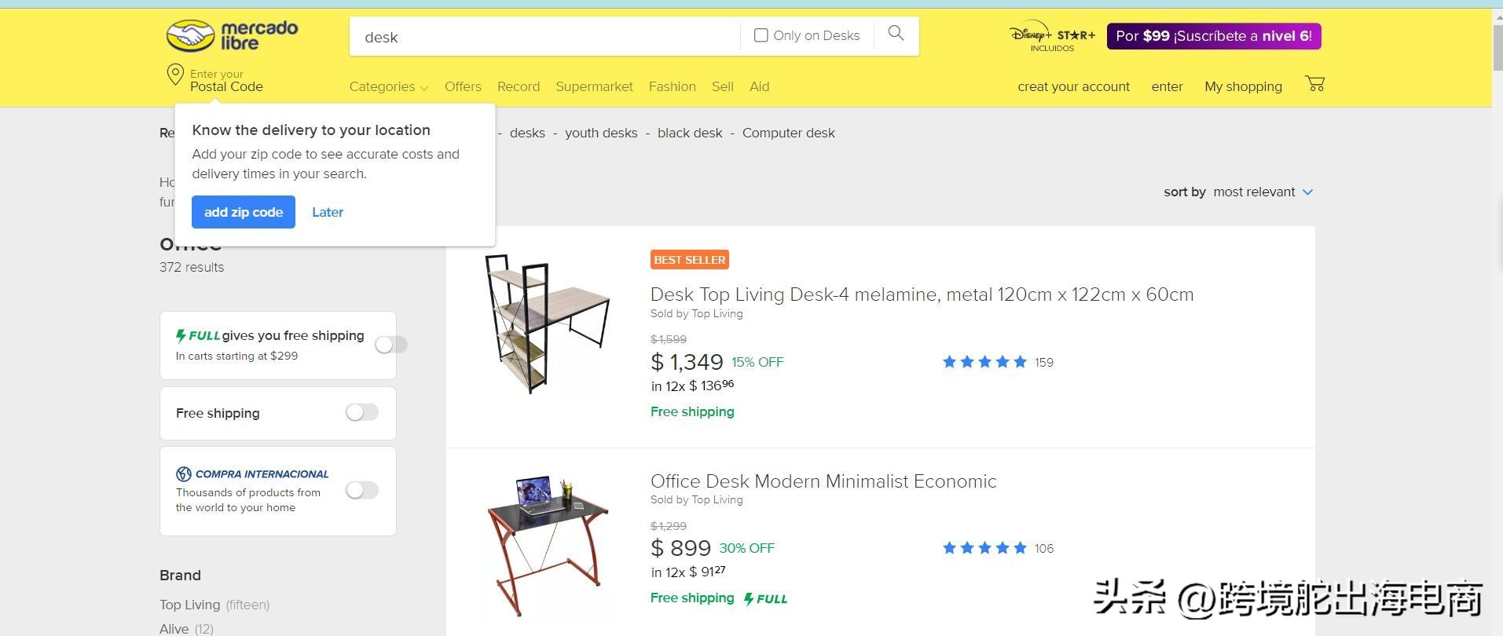Click the Compra Internacional globe icon
1503x636 pixels.
(x=184, y=474)
